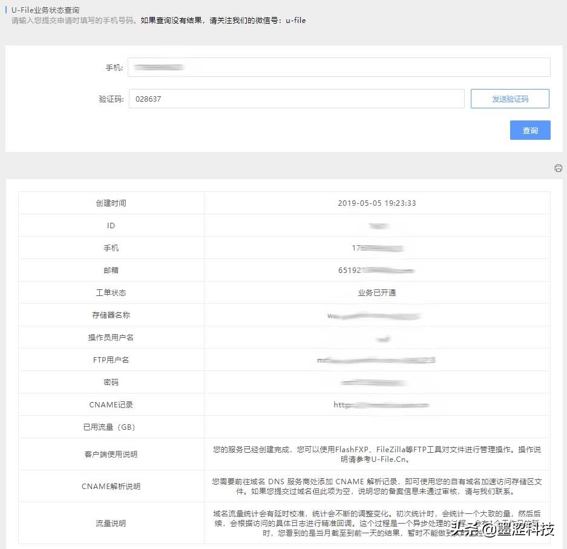Click the 邮箱 email value starting with 65192
This screenshot has height=549, width=567.
[376, 270]
